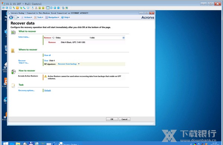
Task: Click the speech balloon message icon
Action: tap(28, 8)
